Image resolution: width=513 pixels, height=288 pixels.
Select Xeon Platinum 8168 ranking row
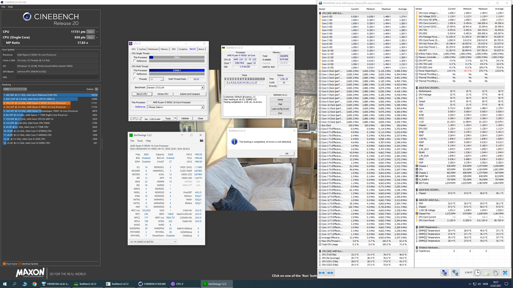50,95
